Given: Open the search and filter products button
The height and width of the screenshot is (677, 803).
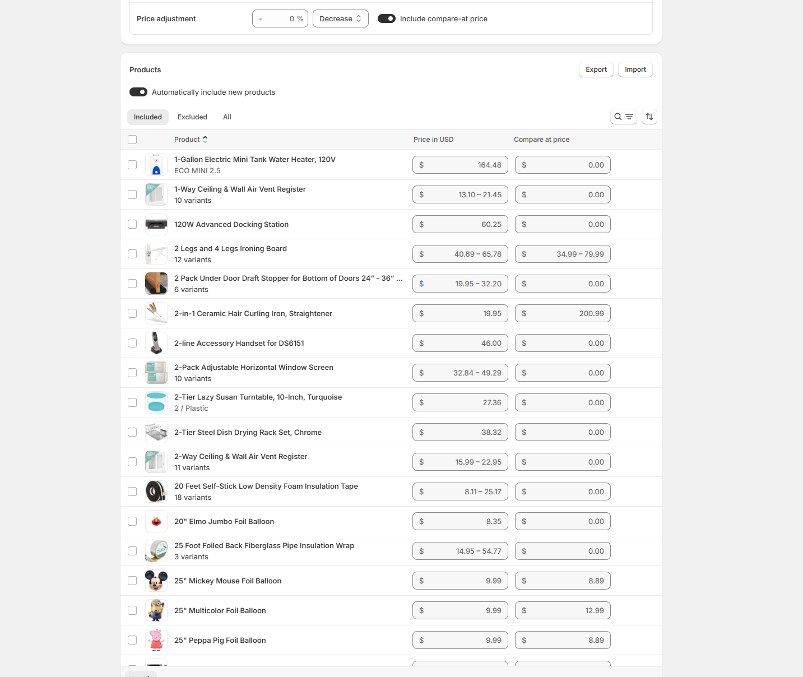Looking at the screenshot, I should pos(623,117).
